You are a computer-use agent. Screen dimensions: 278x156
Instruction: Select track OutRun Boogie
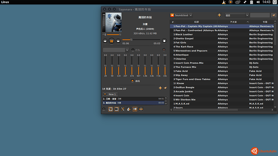tap(222, 87)
